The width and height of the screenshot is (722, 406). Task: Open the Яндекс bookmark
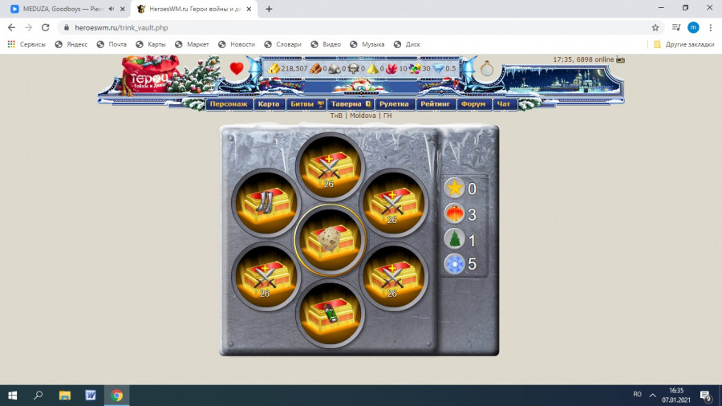[x=71, y=44]
